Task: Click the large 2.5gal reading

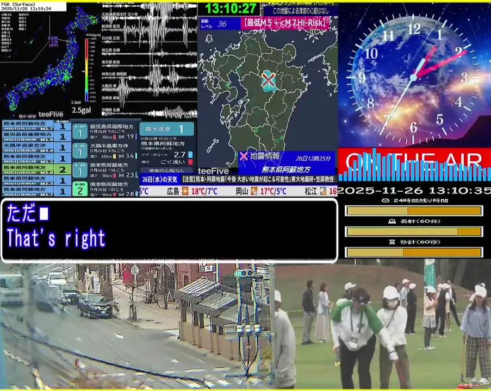Action: point(82,110)
